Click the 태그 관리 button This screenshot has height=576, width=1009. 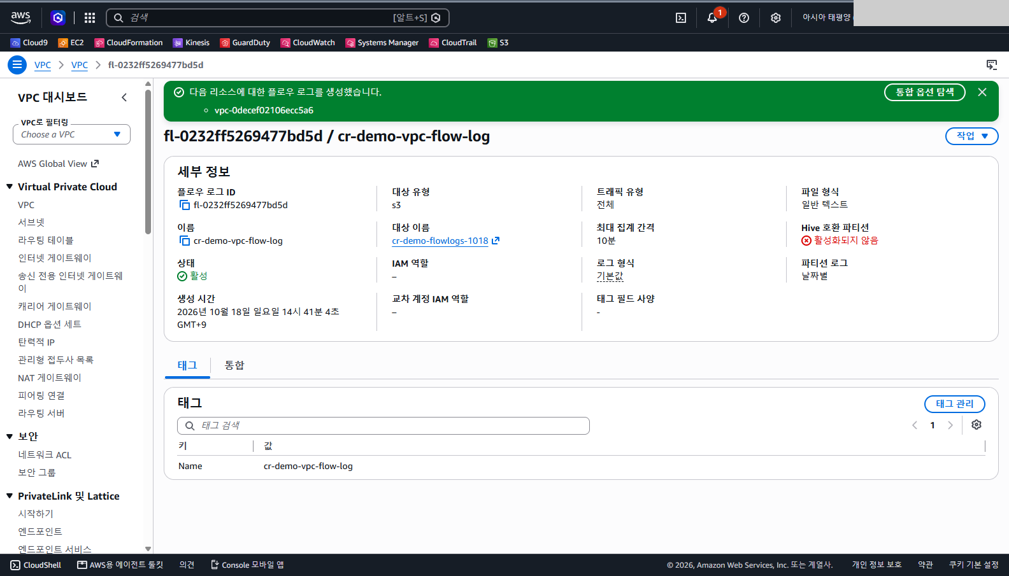coord(955,404)
